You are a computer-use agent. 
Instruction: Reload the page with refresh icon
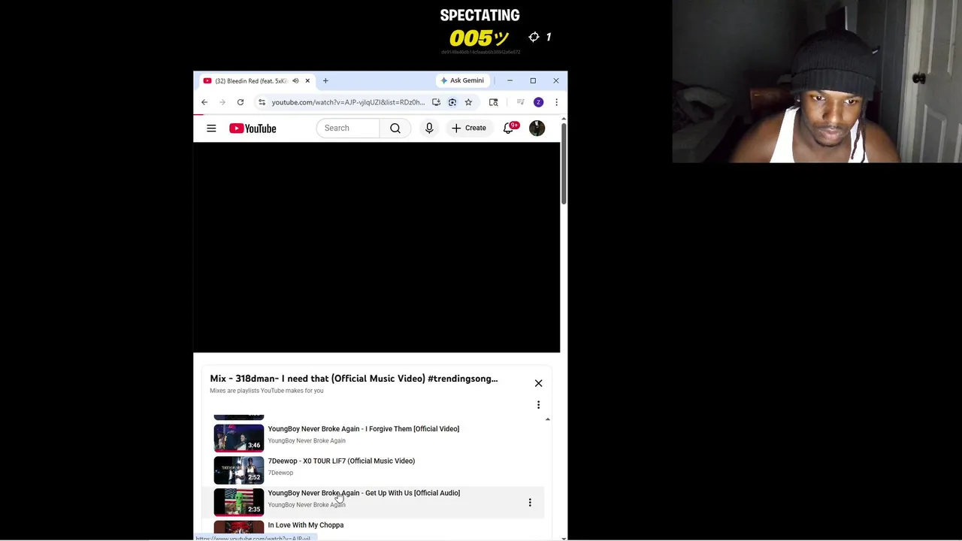coord(240,102)
